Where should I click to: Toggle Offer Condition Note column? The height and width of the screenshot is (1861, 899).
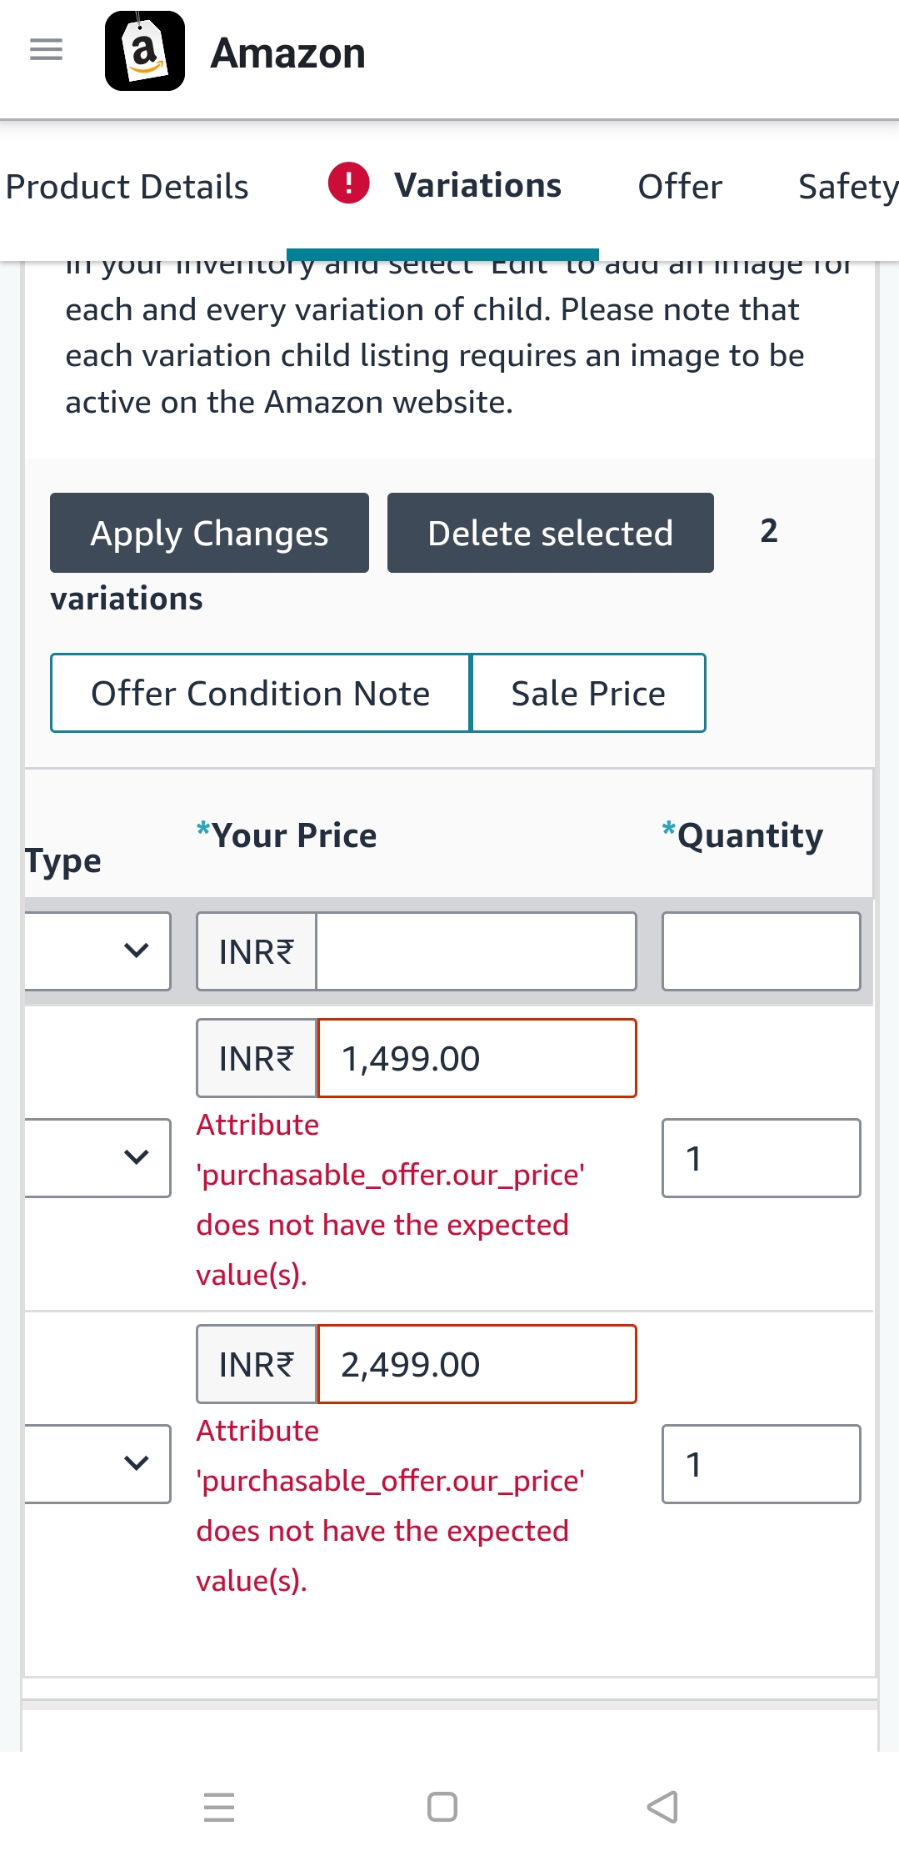coord(261,693)
